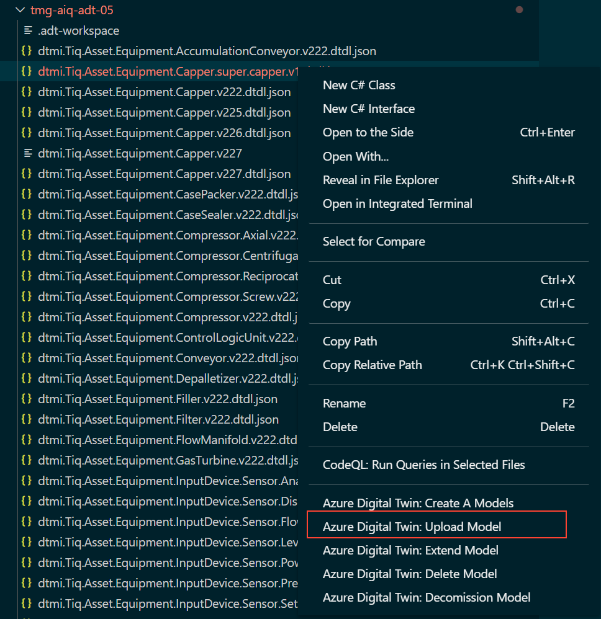Click JSON icon of Compressor.Centrifuga file
Viewport: 601px width, 619px height.
pos(27,256)
